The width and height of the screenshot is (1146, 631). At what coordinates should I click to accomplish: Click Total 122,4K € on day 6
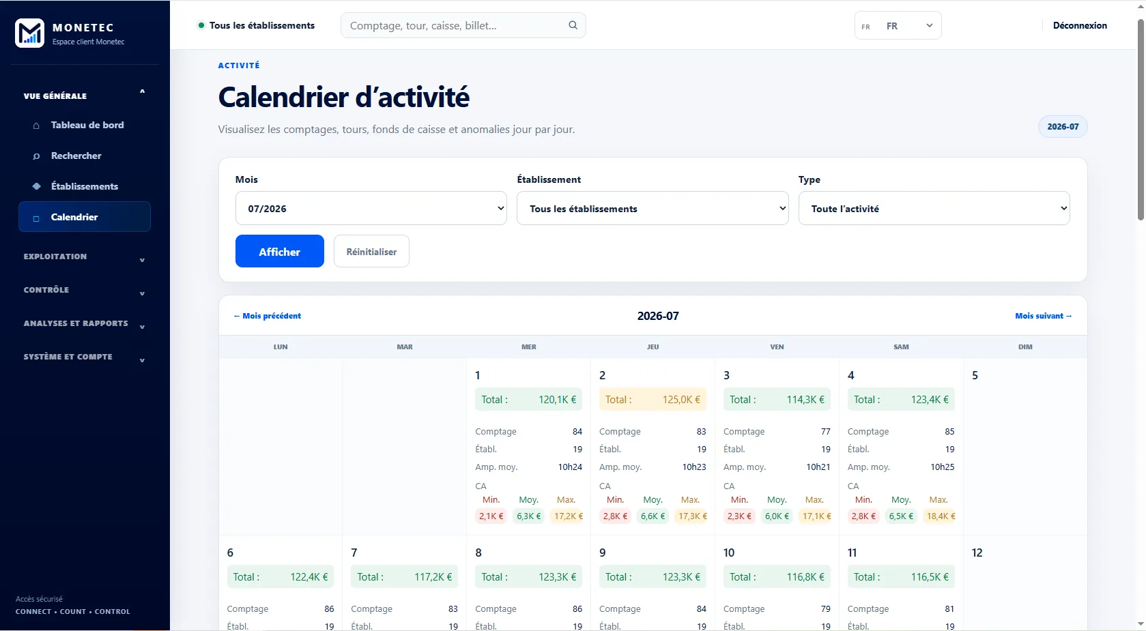point(281,577)
